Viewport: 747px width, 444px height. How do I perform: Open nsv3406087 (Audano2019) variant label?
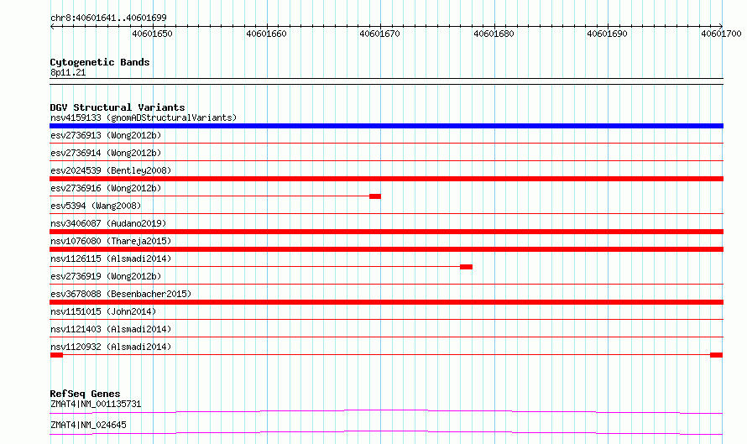pyautogui.click(x=108, y=223)
